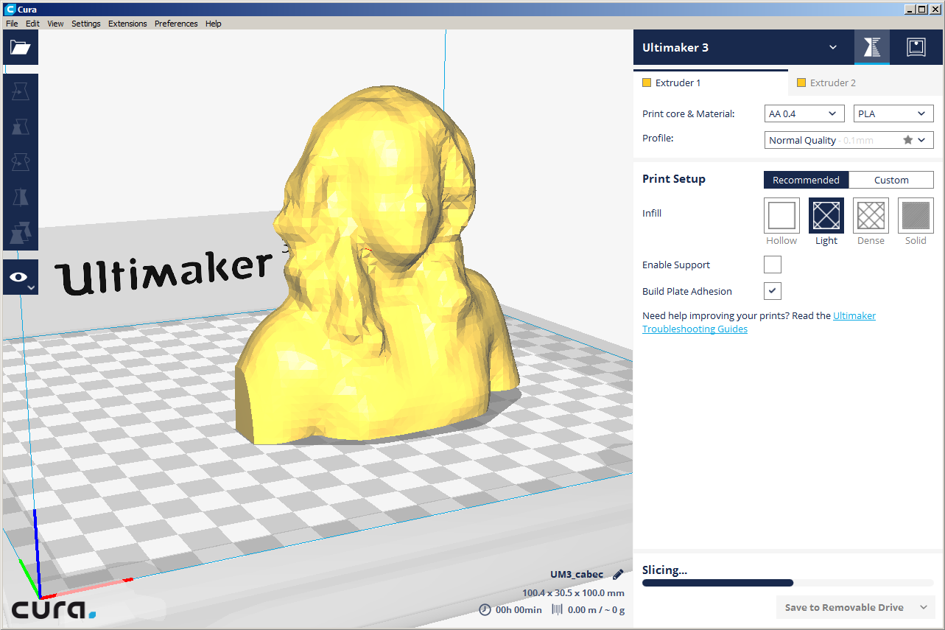Click the Slicing... status label
The image size is (945, 630).
click(664, 570)
